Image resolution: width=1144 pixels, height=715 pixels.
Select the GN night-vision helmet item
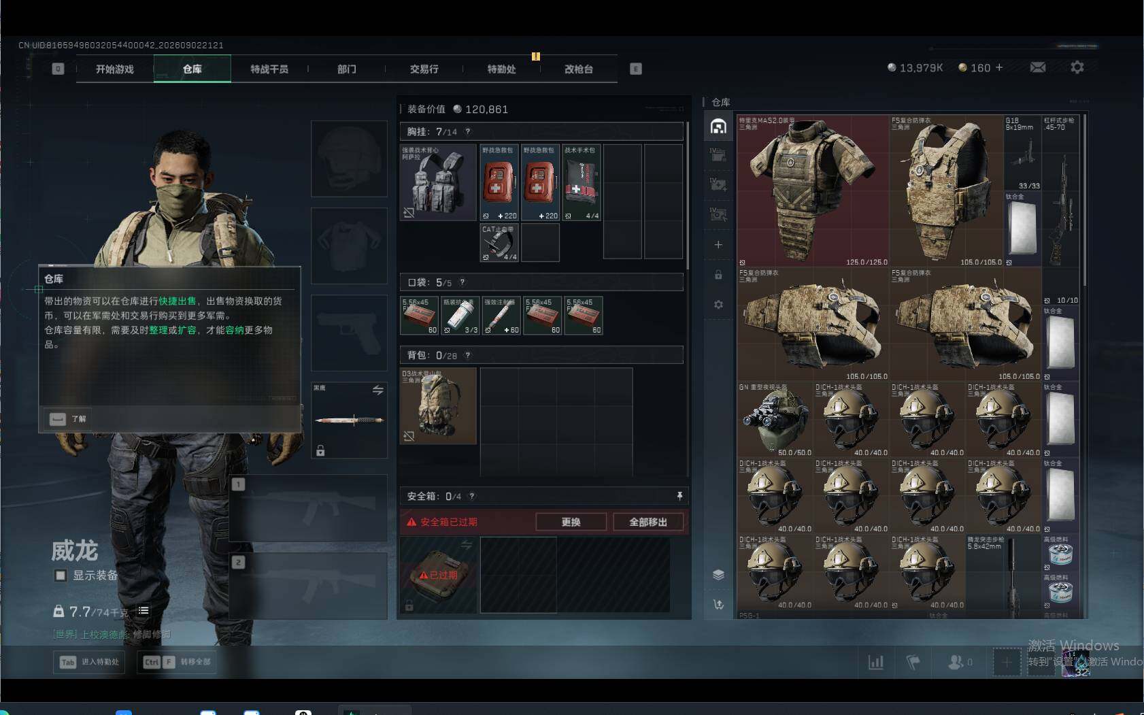(x=775, y=420)
